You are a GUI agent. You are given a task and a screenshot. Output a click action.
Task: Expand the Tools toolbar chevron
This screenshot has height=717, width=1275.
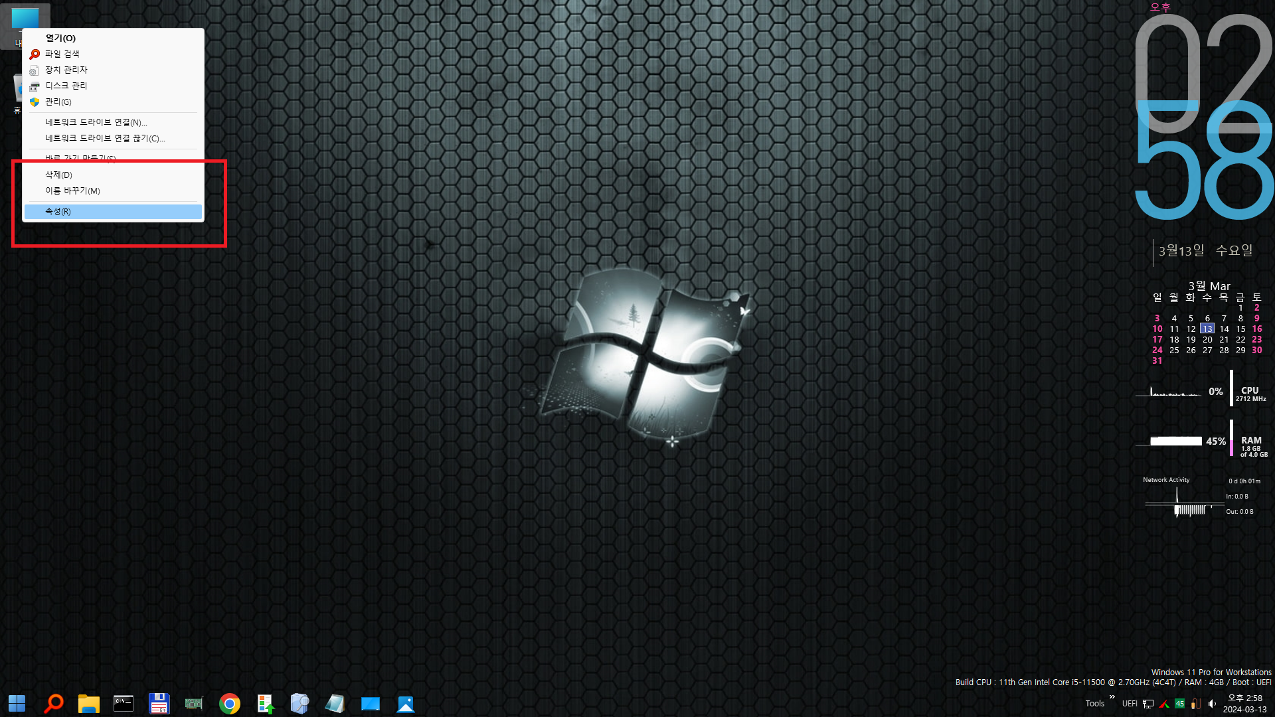[1112, 696]
